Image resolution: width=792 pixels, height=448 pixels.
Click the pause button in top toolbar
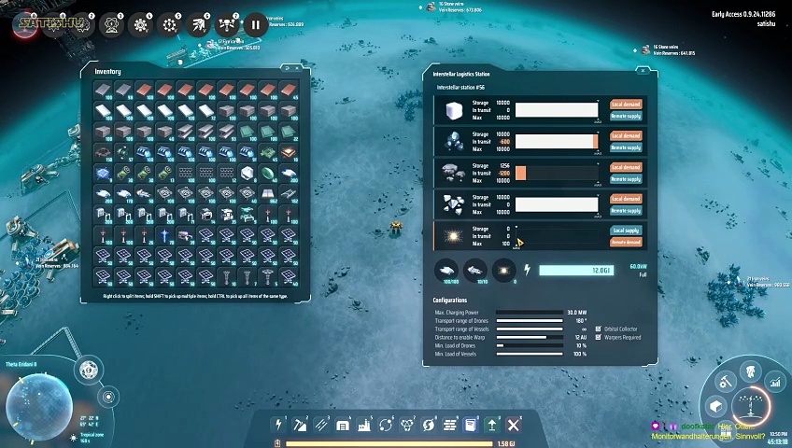pos(255,25)
